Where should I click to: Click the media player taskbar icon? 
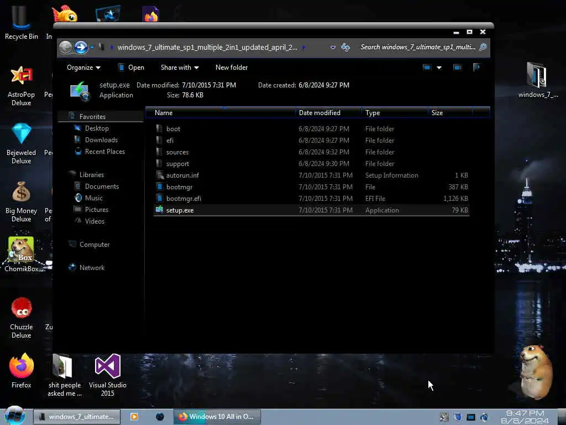pos(134,417)
